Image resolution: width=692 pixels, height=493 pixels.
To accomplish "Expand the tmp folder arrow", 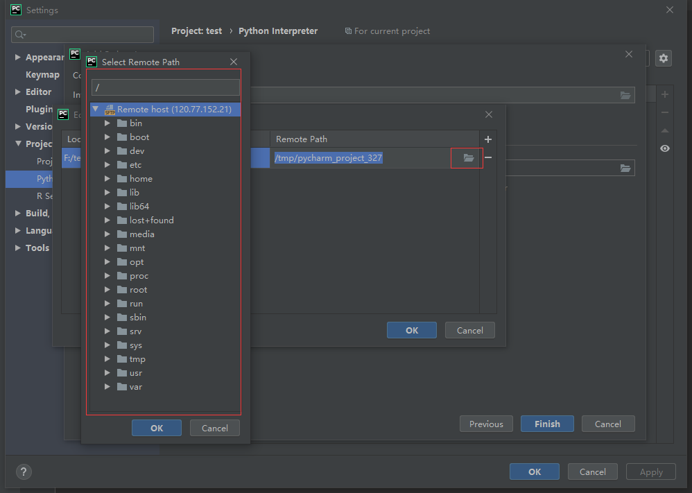I will coord(107,358).
